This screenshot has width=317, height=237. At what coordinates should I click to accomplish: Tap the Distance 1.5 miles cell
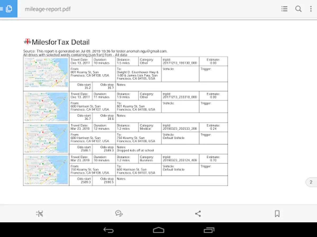(x=127, y=61)
